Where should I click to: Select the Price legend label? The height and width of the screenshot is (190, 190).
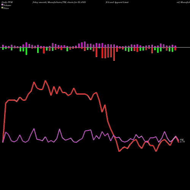(6, 8)
